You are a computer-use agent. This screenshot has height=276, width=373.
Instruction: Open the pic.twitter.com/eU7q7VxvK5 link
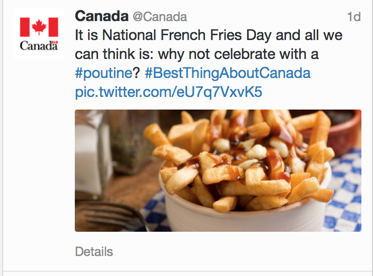(x=169, y=92)
